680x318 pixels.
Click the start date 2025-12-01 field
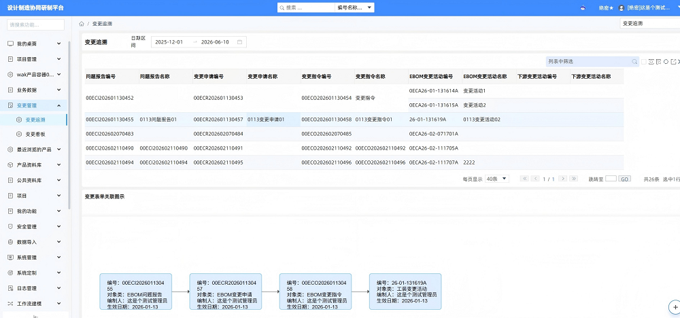tap(169, 42)
